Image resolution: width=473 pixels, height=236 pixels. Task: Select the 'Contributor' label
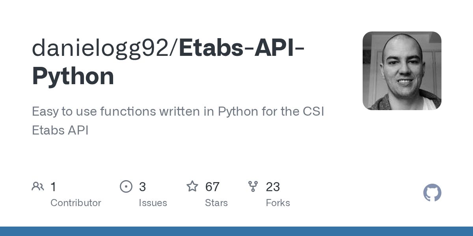point(76,203)
